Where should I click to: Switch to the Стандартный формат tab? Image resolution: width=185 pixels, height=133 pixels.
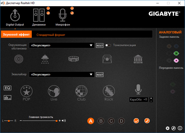[x=51, y=35]
